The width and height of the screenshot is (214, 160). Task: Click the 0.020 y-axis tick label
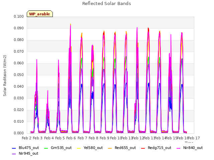(19, 110)
